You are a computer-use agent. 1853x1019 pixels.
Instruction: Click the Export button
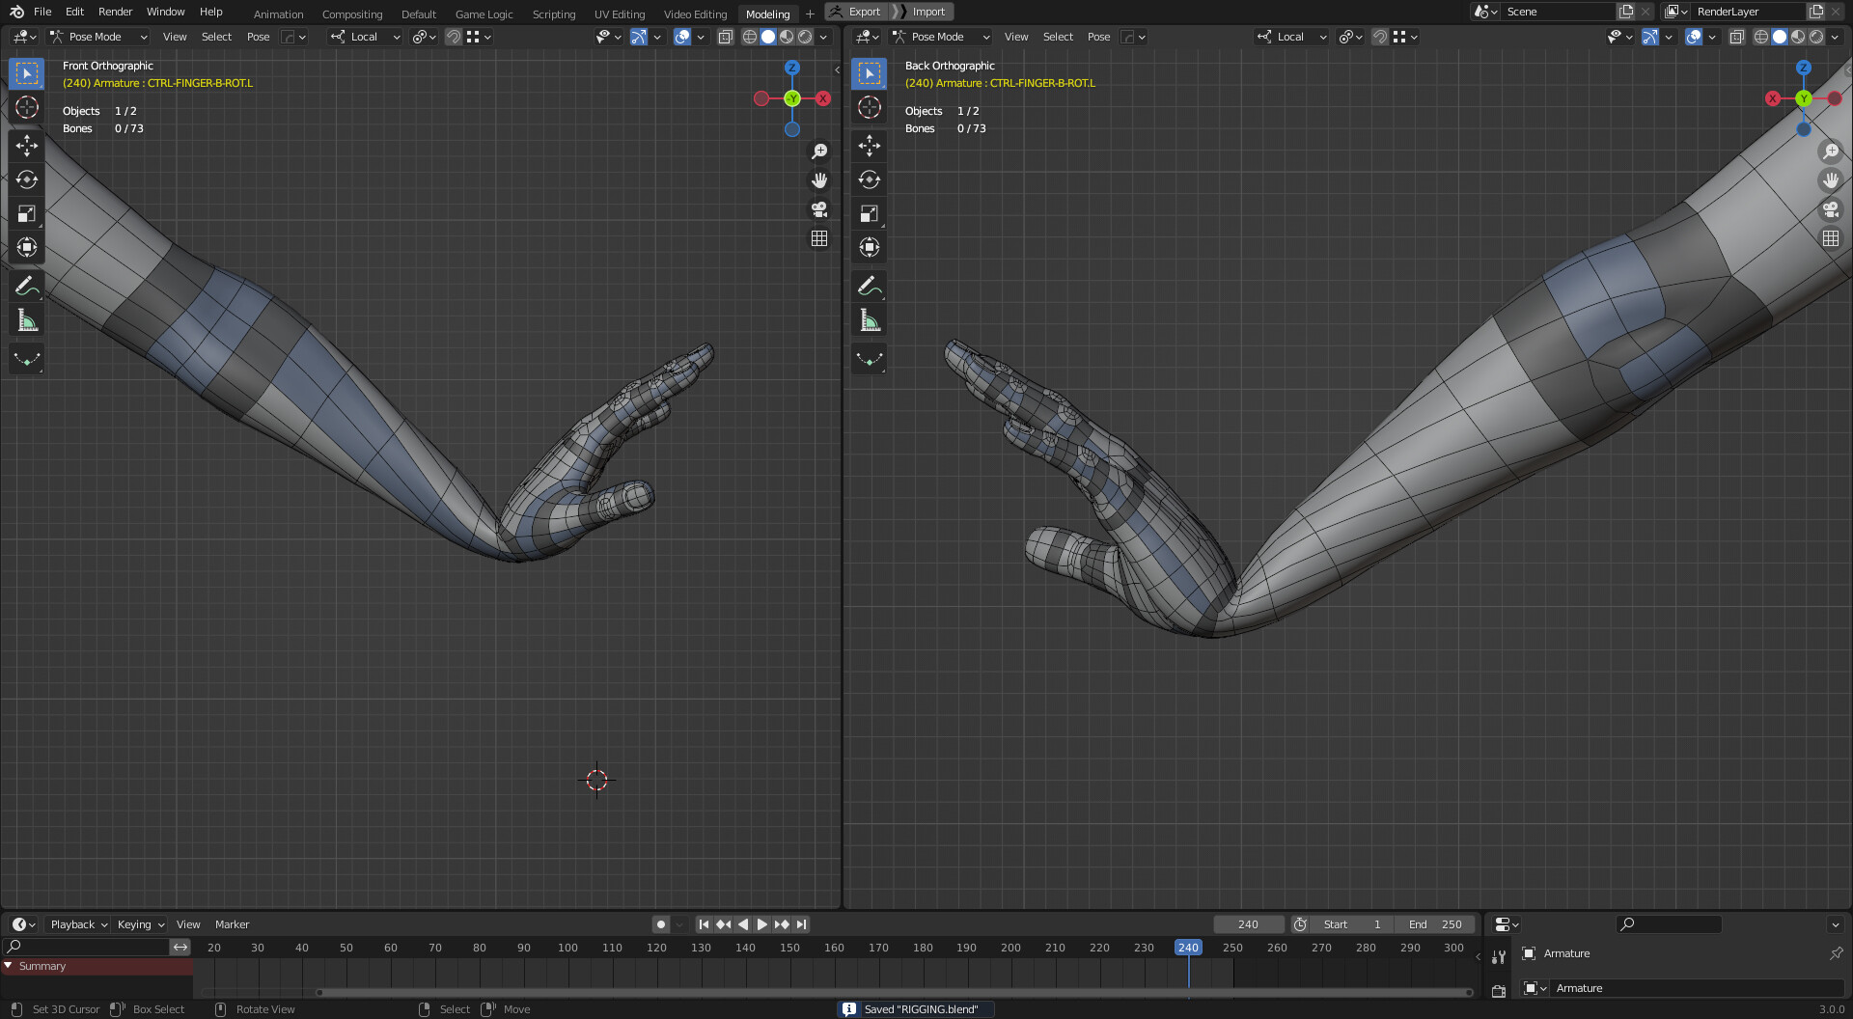coord(857,11)
